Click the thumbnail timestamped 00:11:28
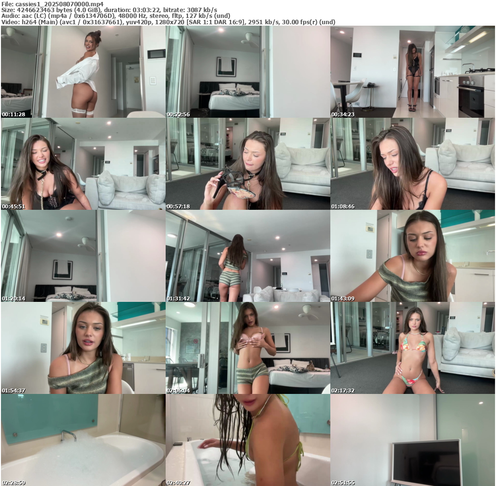The width and height of the screenshot is (496, 486). [x=83, y=72]
